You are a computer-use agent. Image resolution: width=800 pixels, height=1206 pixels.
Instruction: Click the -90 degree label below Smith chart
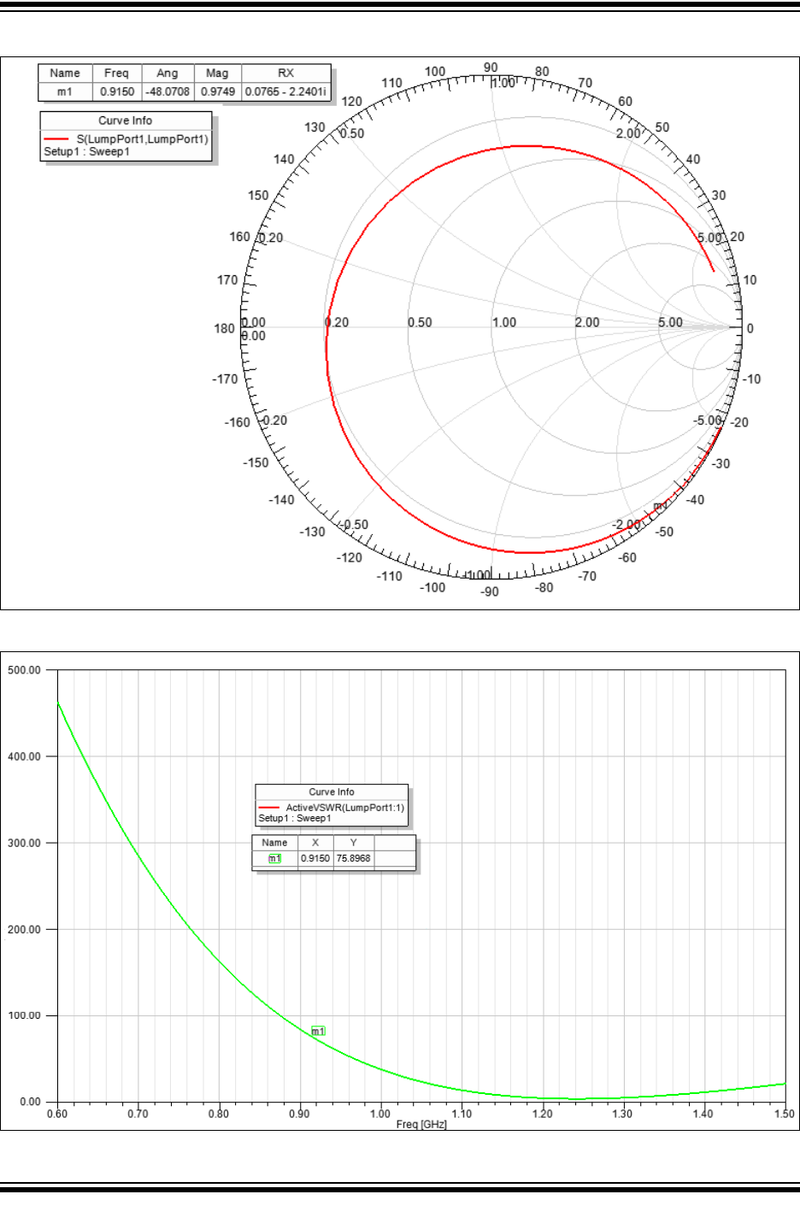coord(489,591)
